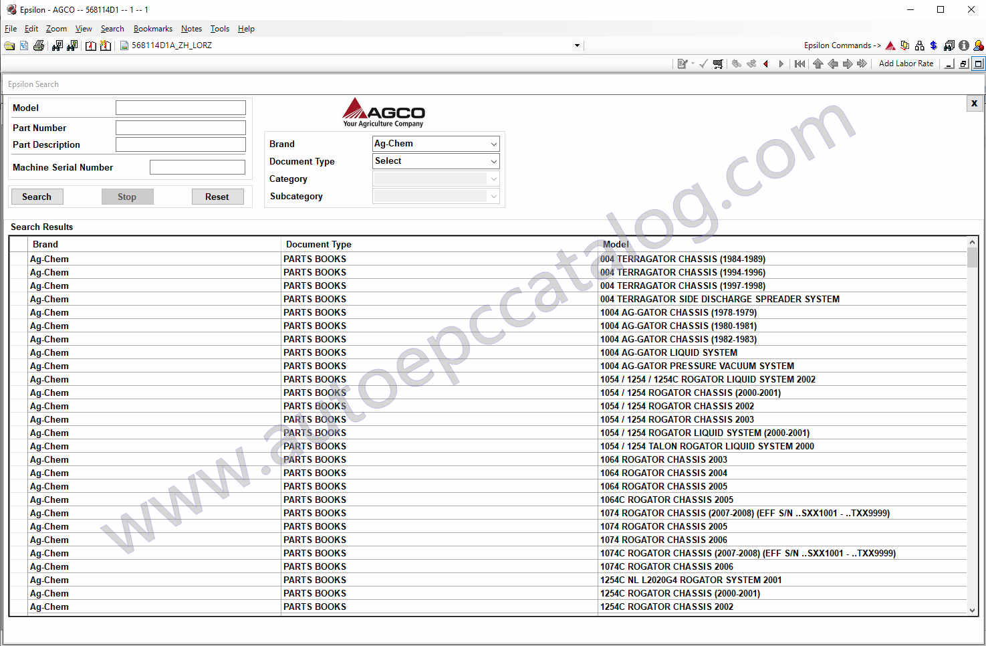Click the gray information circle icon
Image resolution: width=986 pixels, height=646 pixels.
pos(963,45)
